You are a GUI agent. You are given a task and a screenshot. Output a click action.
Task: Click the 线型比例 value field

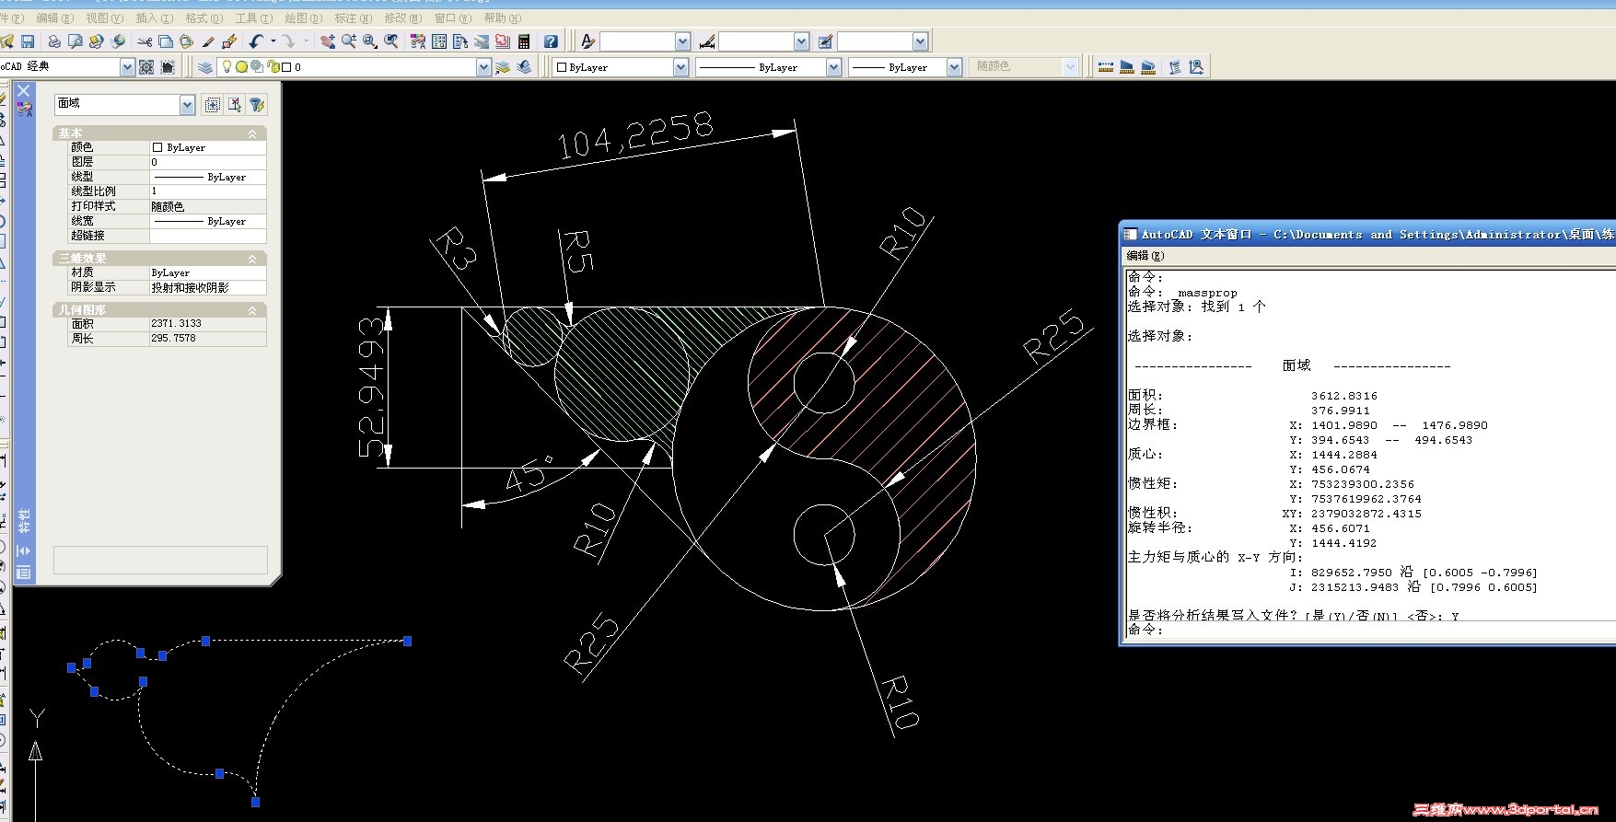[x=208, y=191]
